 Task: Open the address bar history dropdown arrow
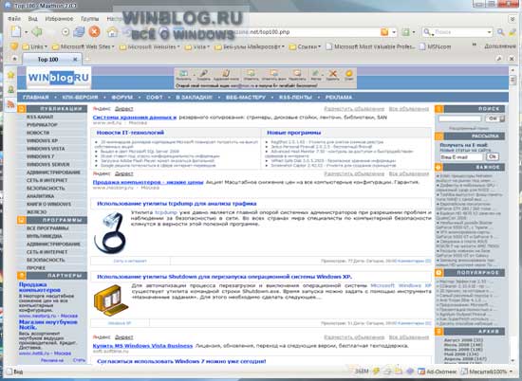click(x=394, y=32)
